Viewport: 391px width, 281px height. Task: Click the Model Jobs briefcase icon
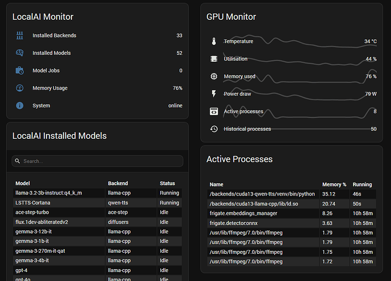[20, 71]
